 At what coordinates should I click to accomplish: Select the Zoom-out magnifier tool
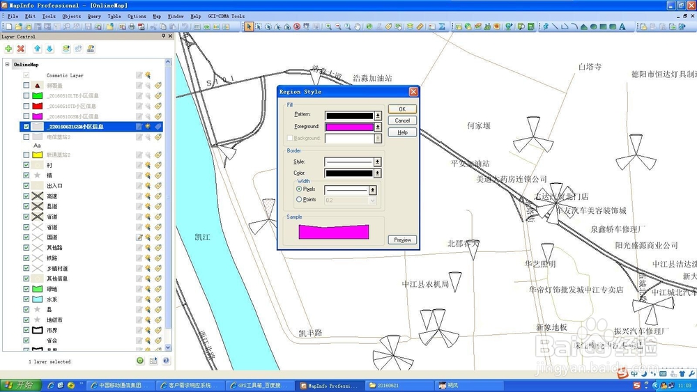coord(338,26)
